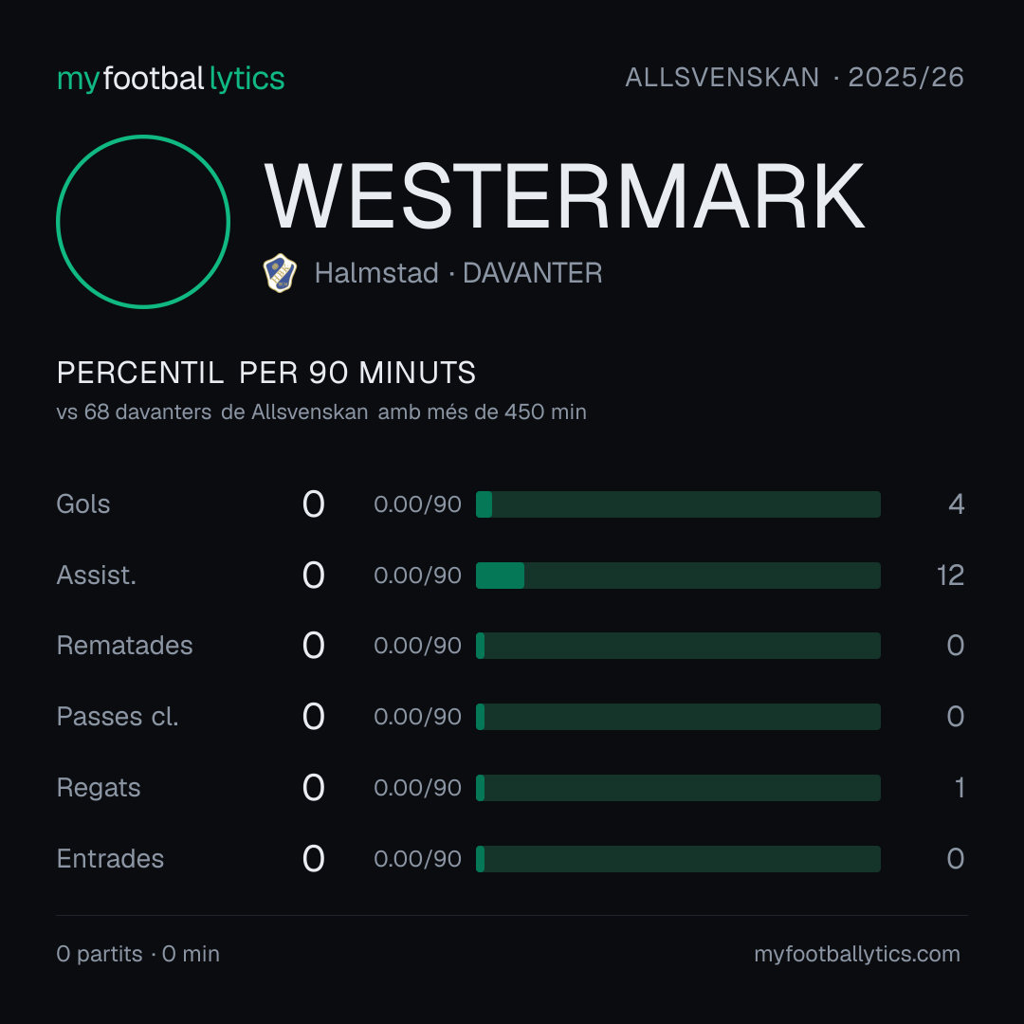Image resolution: width=1024 pixels, height=1024 pixels.
Task: Click the 0 partits · 0 min footer text
Action: (x=137, y=954)
